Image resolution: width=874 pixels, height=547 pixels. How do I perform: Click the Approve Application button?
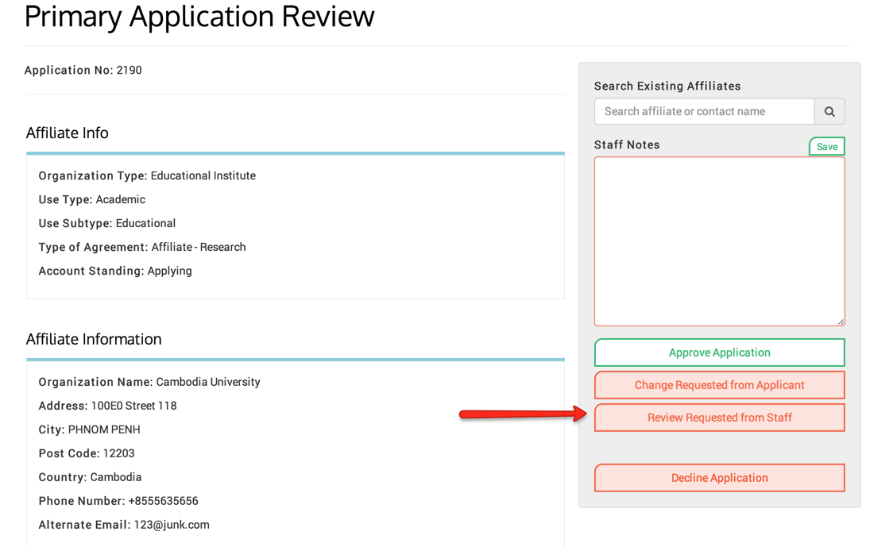pyautogui.click(x=720, y=352)
